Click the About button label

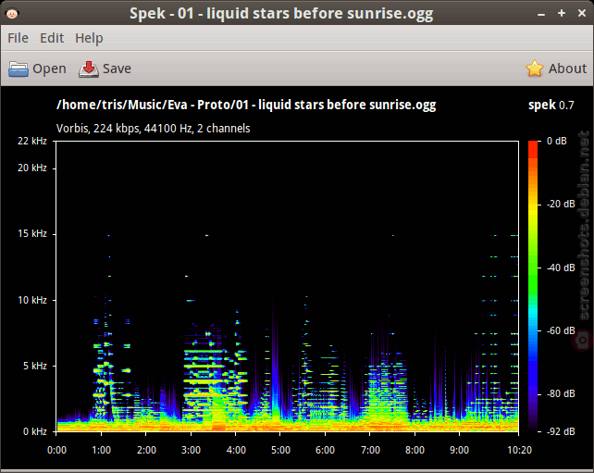[x=567, y=68]
